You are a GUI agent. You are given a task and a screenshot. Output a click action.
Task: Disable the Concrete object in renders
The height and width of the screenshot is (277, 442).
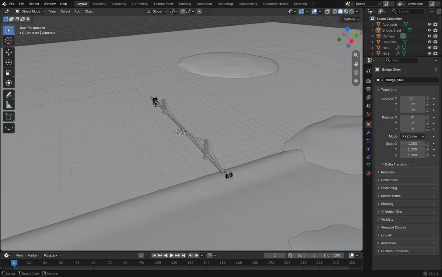(435, 42)
